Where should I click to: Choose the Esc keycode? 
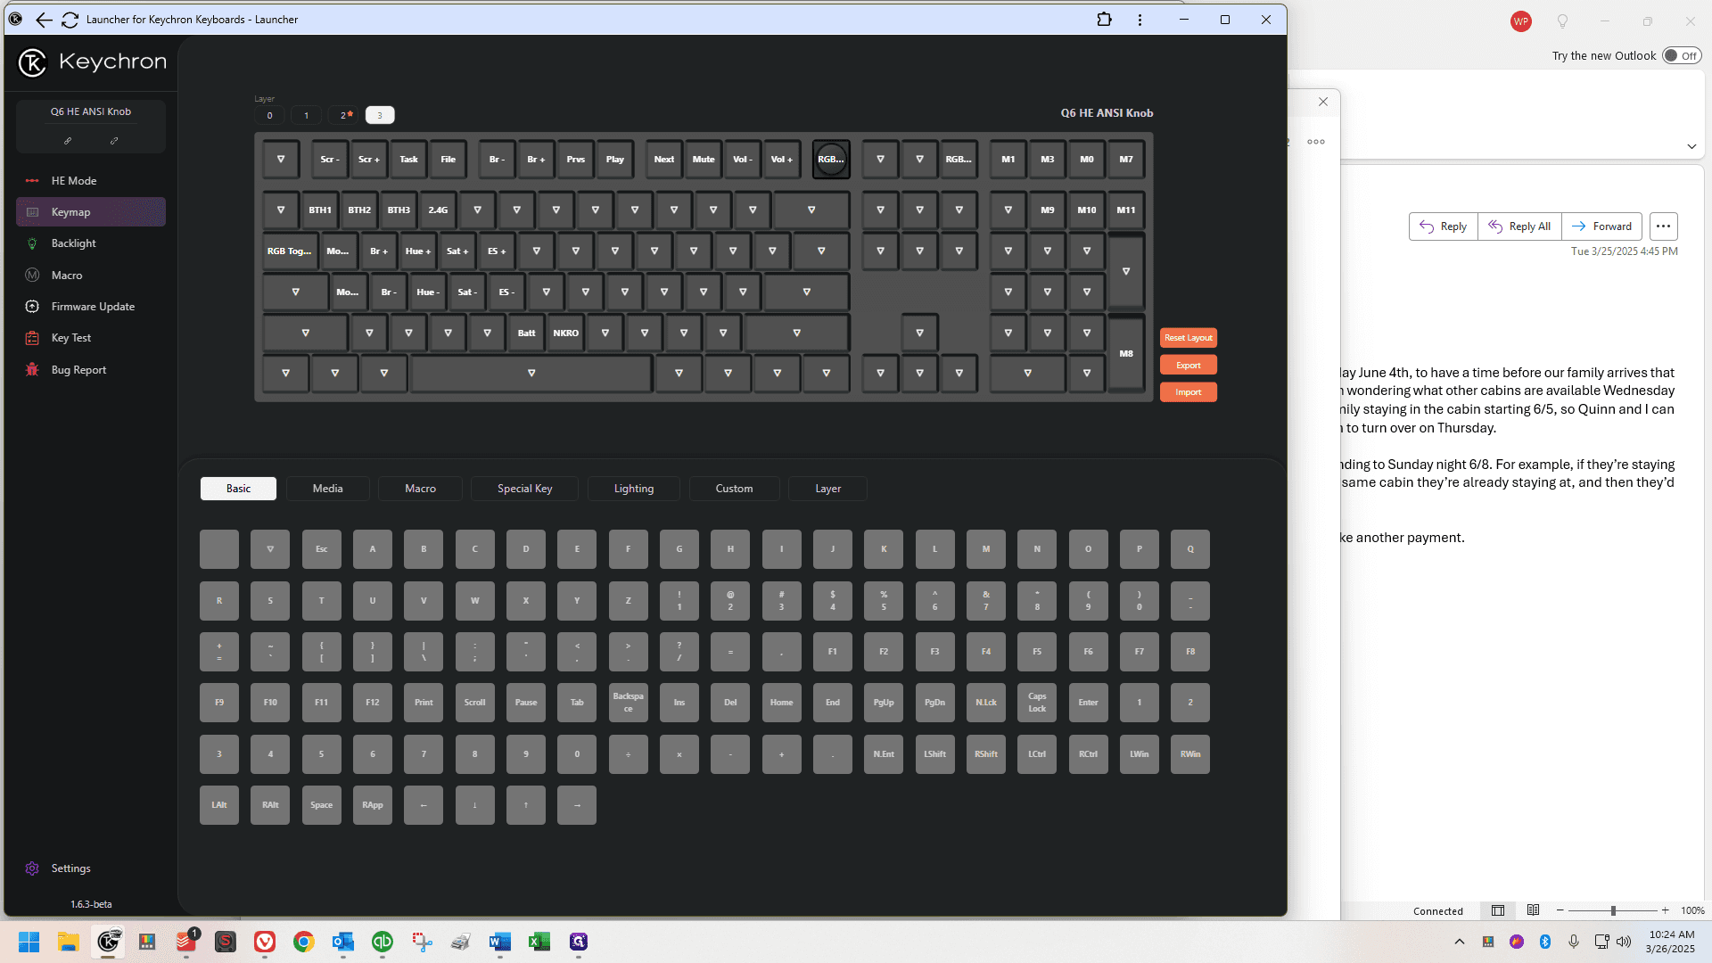click(x=322, y=549)
